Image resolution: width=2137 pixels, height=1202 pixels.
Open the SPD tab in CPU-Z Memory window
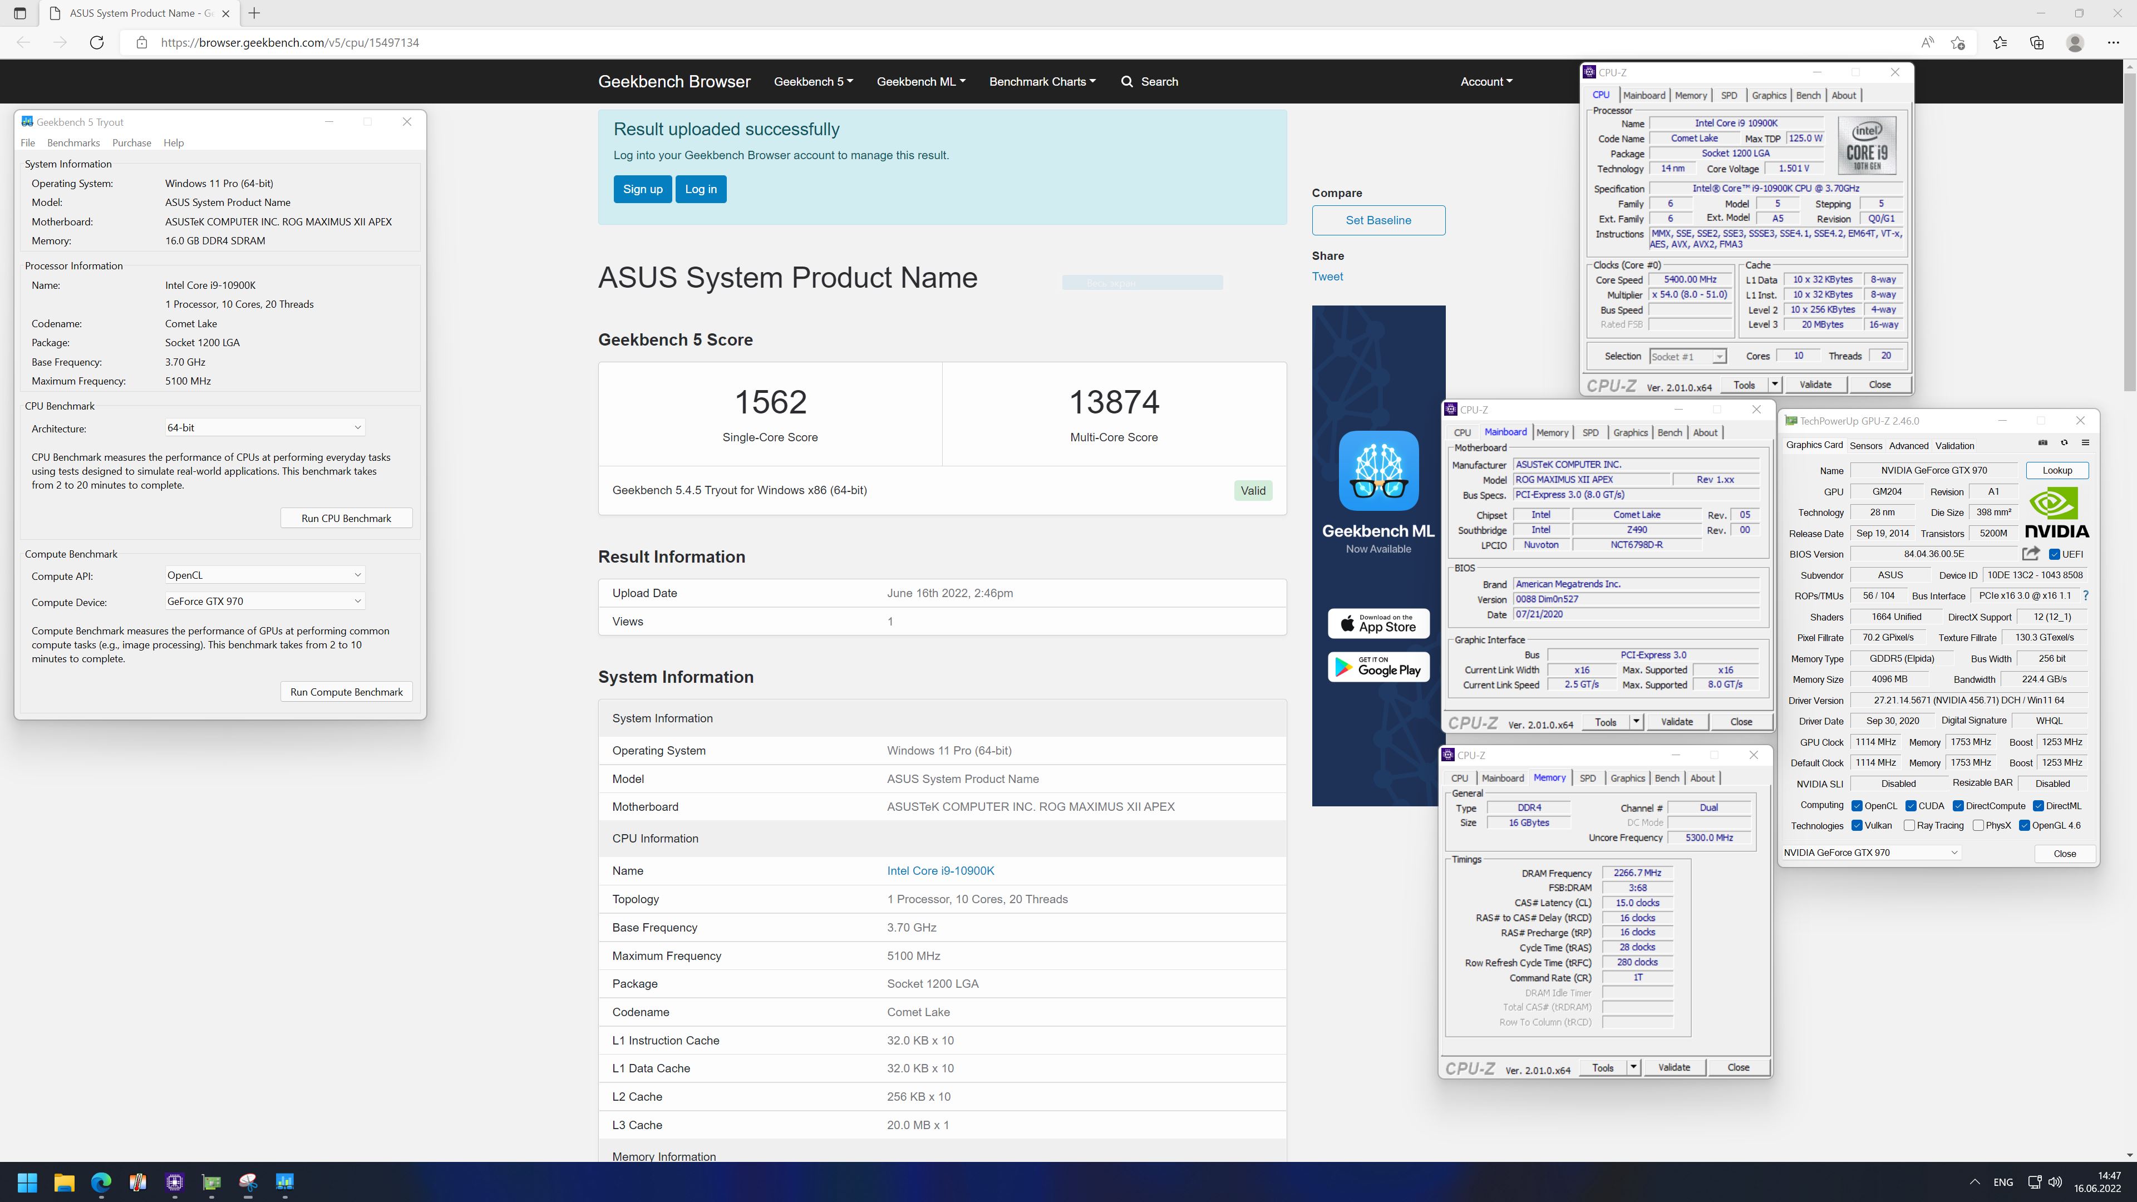[1587, 778]
